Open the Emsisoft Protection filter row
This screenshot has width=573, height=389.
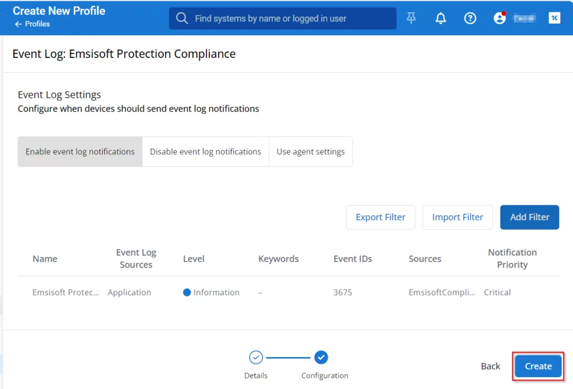tap(66, 292)
